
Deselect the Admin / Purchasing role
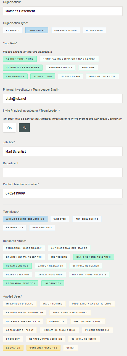(x=20, y=59)
